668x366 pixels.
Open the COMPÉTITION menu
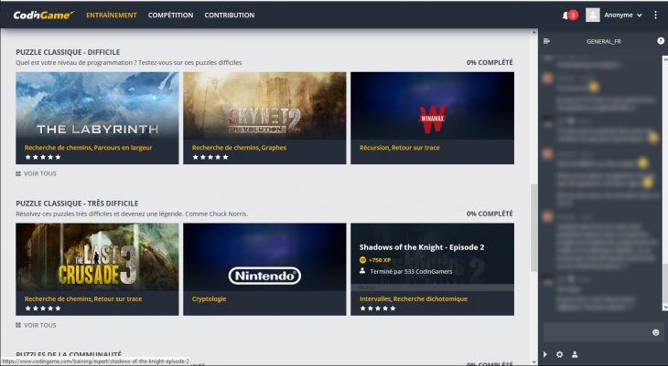pos(170,15)
